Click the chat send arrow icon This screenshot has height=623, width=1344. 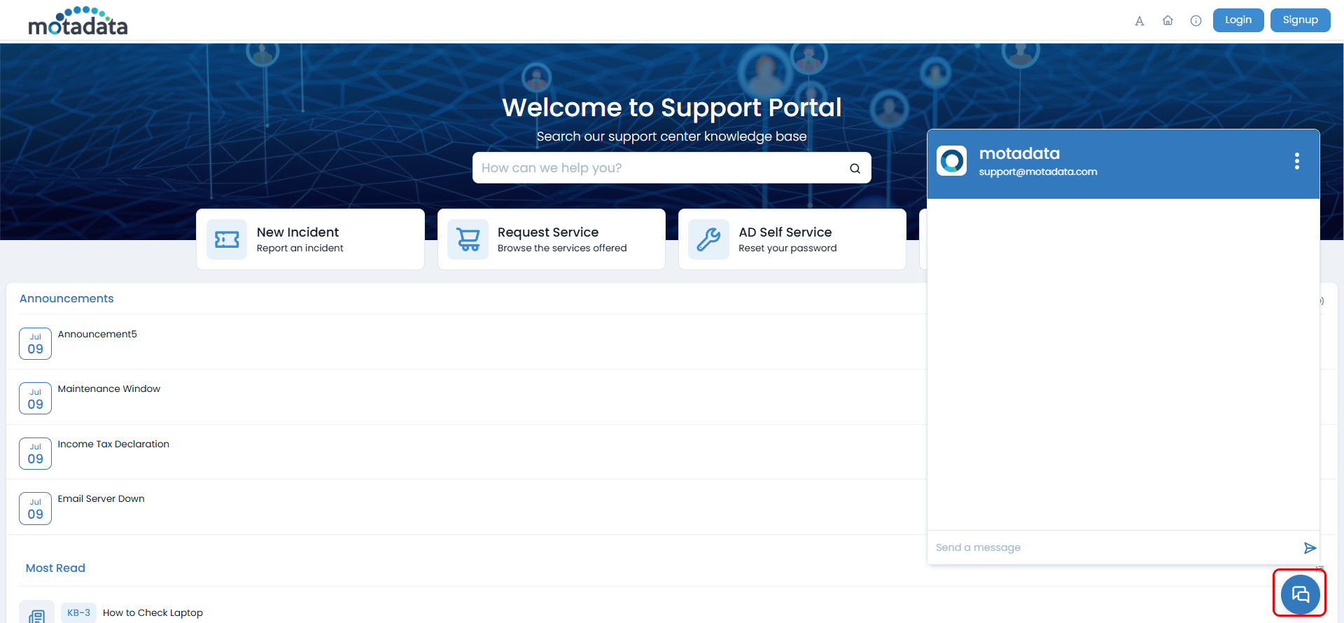click(1310, 547)
